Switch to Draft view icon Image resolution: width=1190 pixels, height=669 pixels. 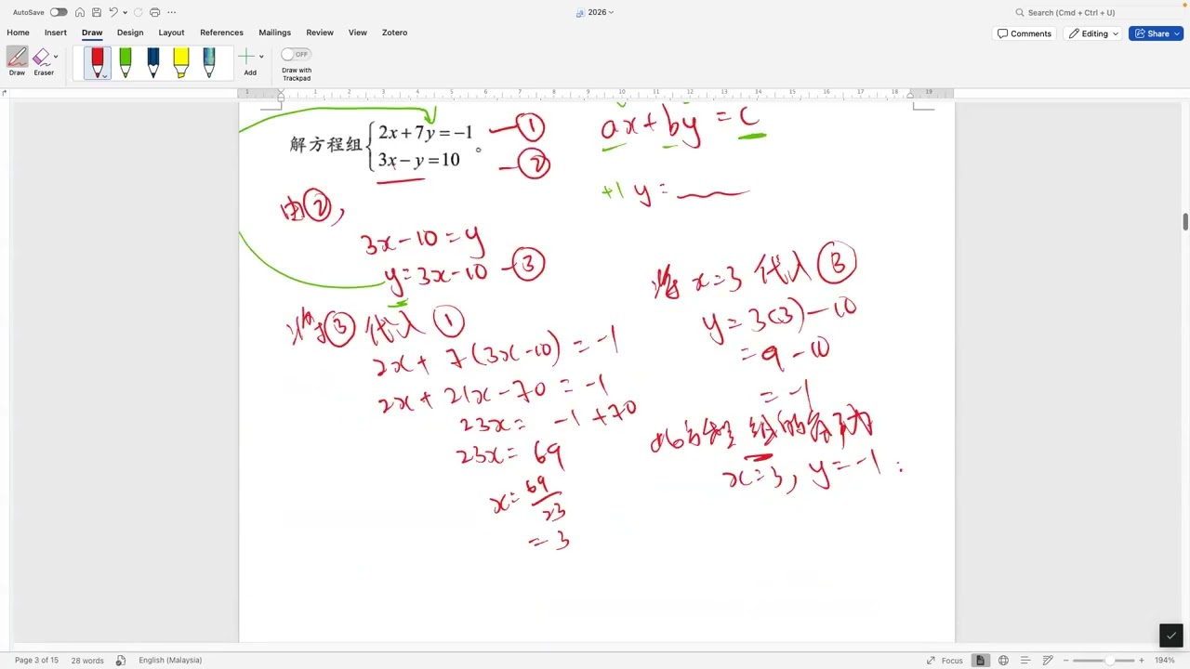(x=1048, y=660)
